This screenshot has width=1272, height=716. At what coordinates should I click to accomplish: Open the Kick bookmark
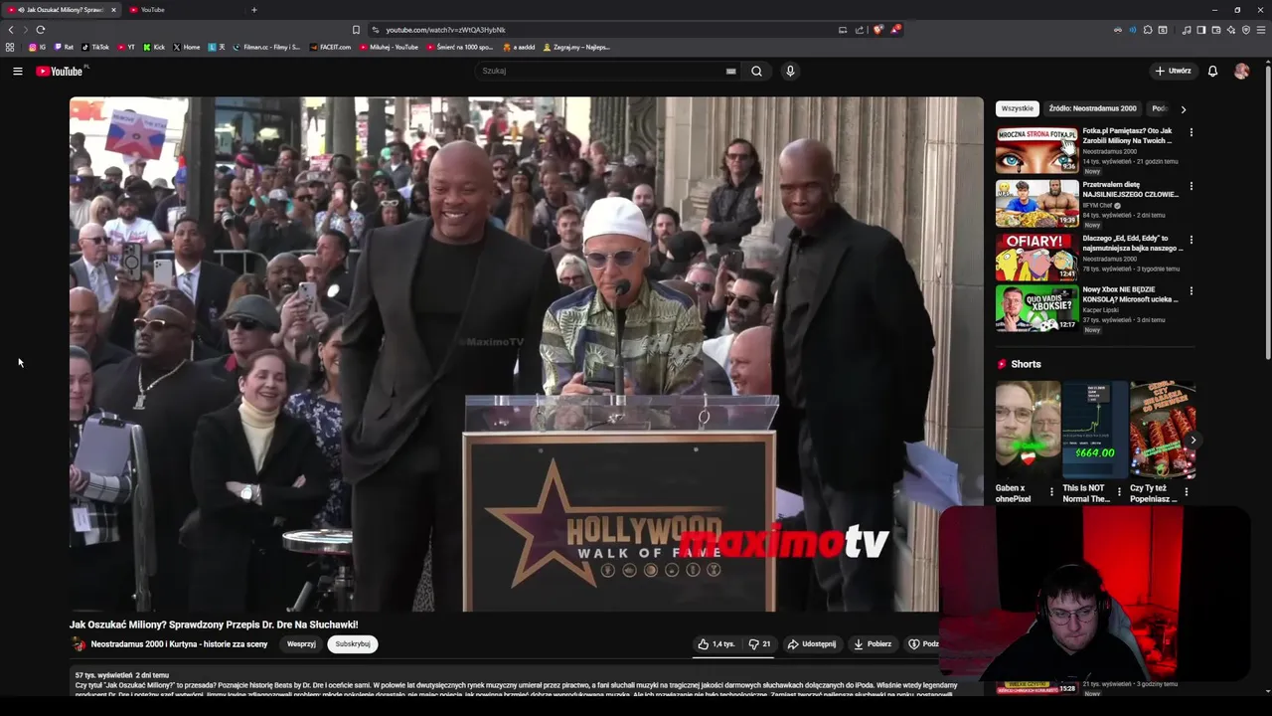click(154, 47)
